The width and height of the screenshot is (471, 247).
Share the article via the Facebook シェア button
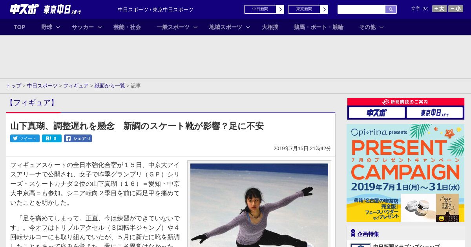point(78,138)
